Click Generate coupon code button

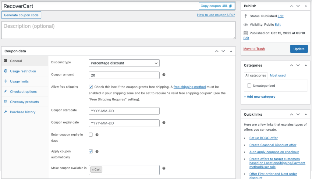(x=21, y=15)
